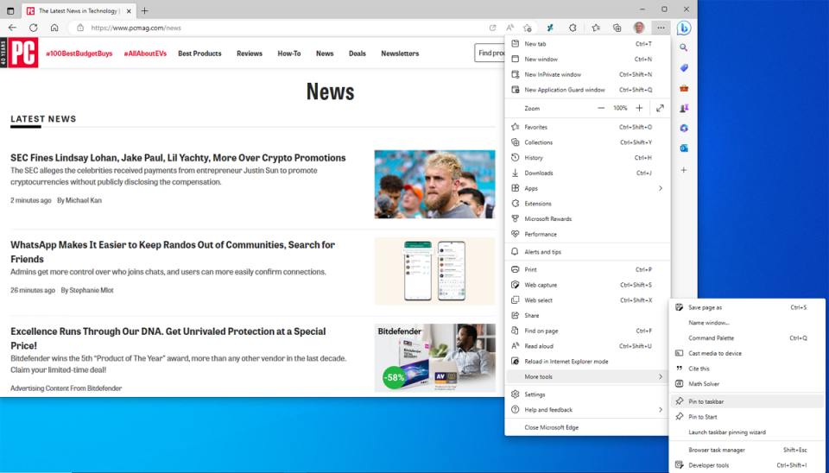Go to the Home page icon
This screenshot has height=473, width=829.
(54, 28)
